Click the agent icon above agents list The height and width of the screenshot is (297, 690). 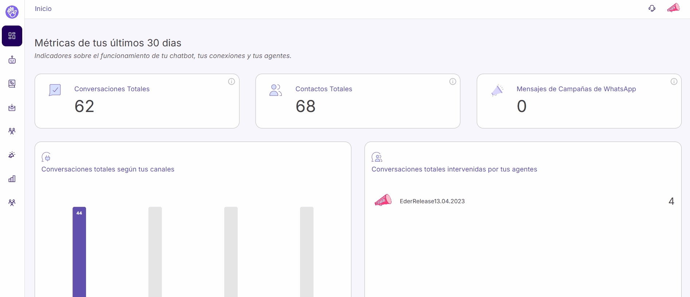[x=377, y=157]
